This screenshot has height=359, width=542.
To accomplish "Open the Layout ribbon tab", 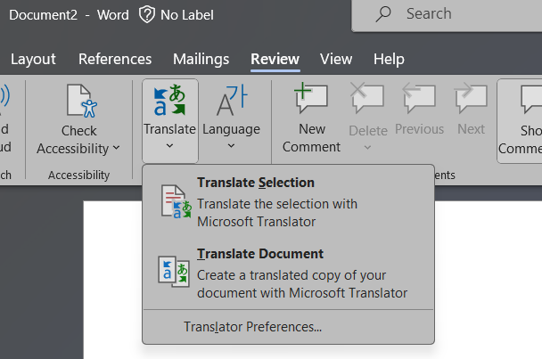I will pos(33,59).
